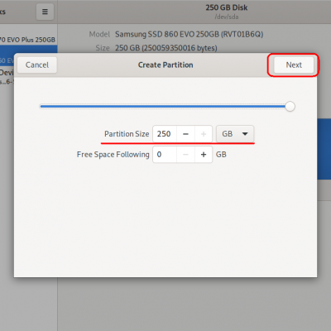Open the hamburger application menu
This screenshot has width=331, height=331.
pyautogui.click(x=45, y=12)
